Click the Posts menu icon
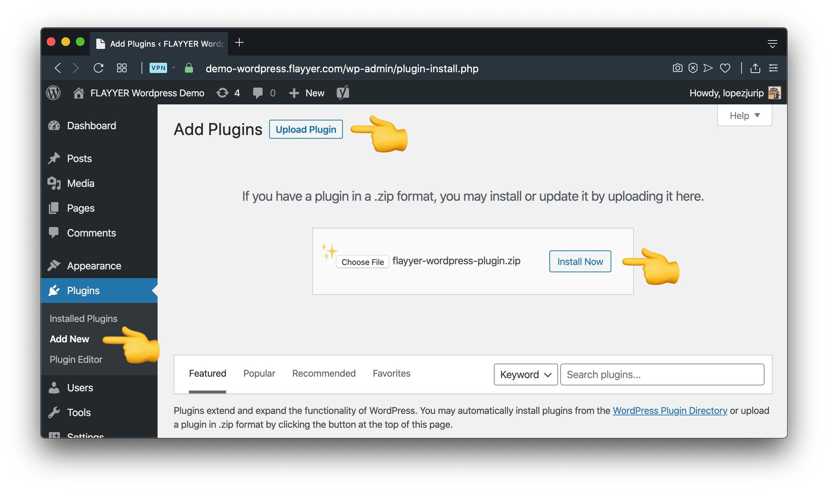The height and width of the screenshot is (492, 828). [x=57, y=158]
